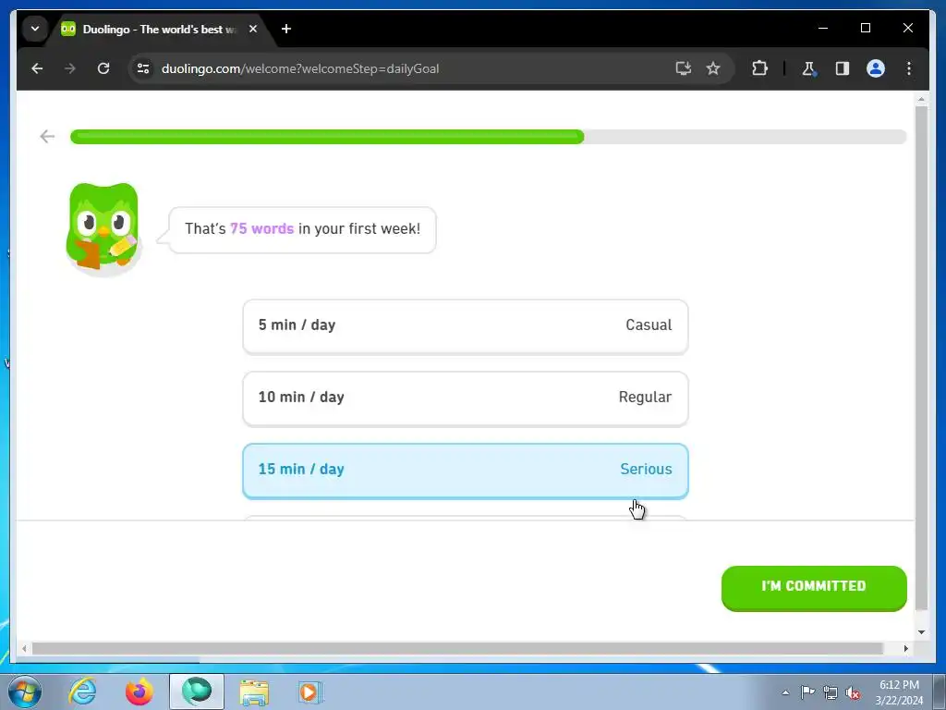View site information icon in address bar
The image size is (946, 710).
click(143, 68)
